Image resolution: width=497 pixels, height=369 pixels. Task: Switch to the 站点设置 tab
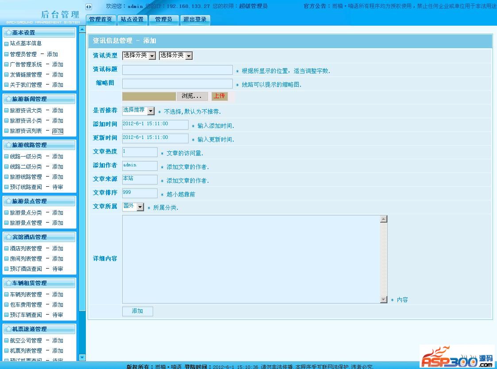click(132, 19)
